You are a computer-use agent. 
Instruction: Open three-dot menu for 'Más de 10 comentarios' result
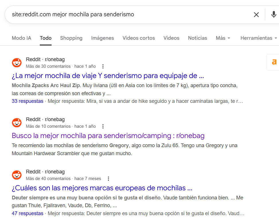[x=103, y=126]
